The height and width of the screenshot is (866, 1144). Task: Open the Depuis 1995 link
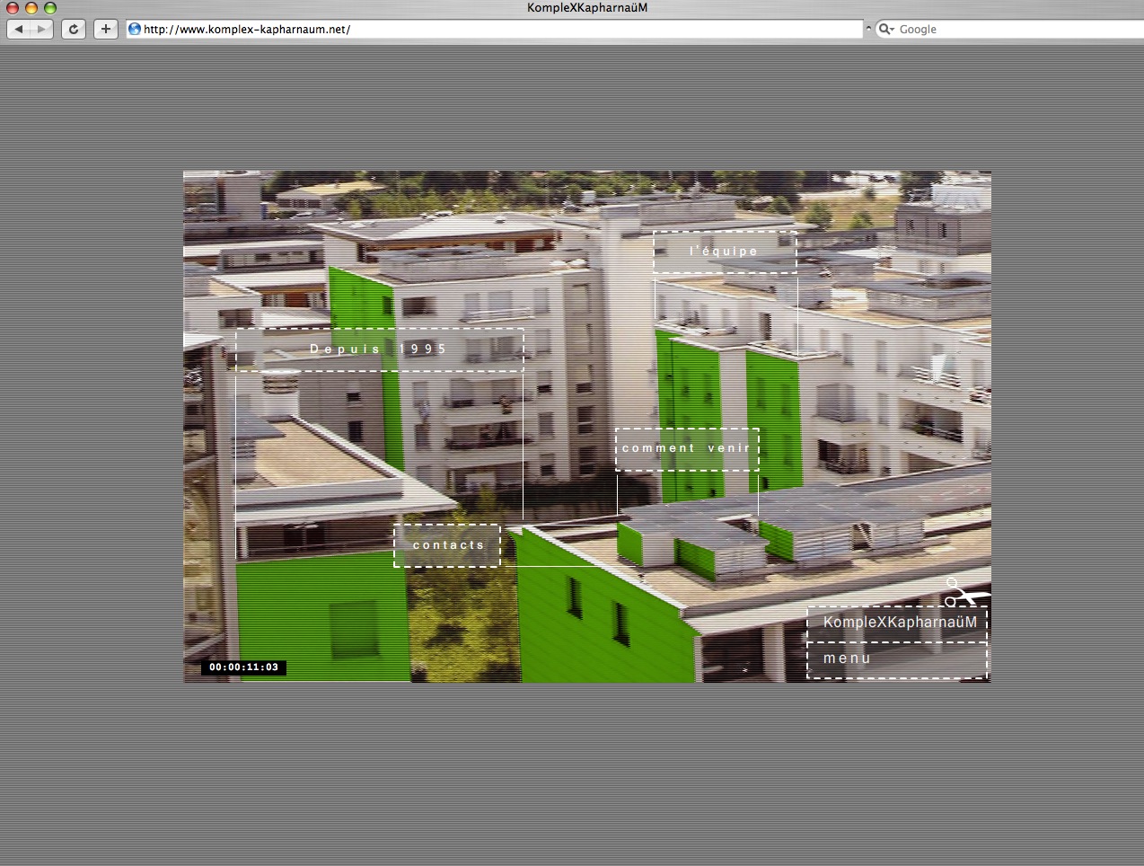pyautogui.click(x=380, y=349)
